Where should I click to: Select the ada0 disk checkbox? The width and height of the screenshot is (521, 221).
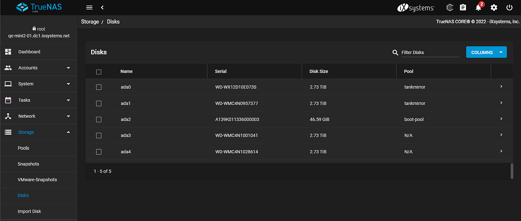(99, 87)
